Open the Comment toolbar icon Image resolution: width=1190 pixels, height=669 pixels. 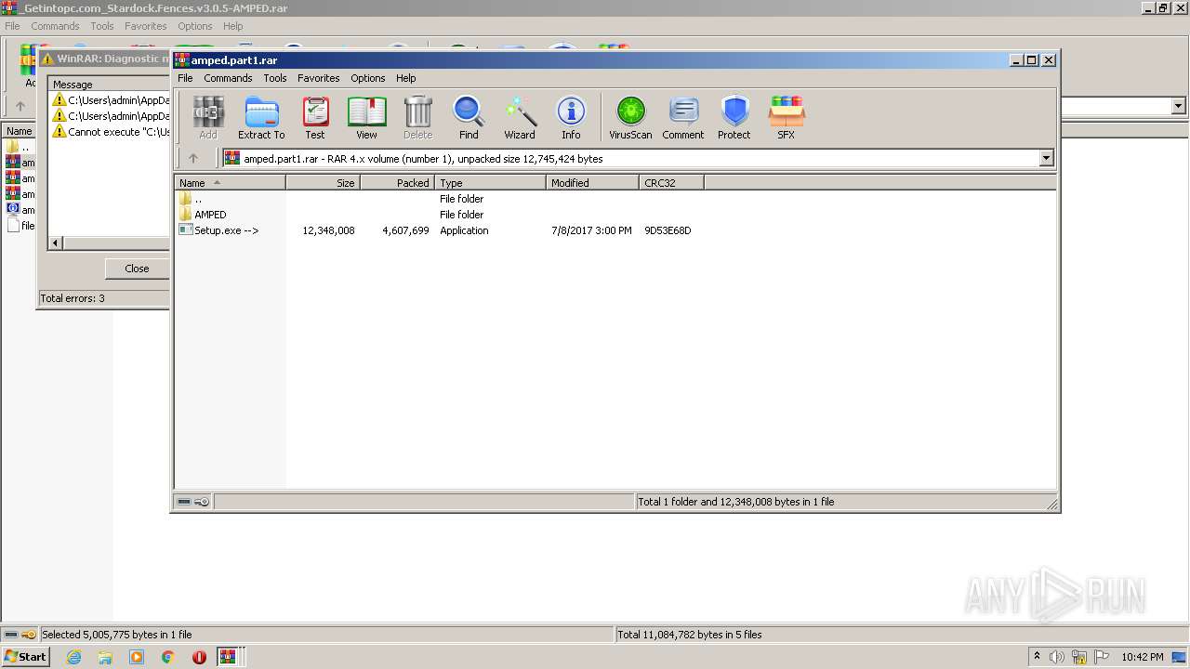click(x=683, y=118)
